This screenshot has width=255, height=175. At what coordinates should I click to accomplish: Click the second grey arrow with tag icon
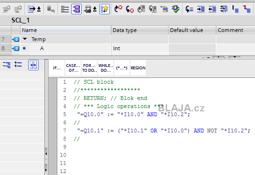(x=152, y=9)
